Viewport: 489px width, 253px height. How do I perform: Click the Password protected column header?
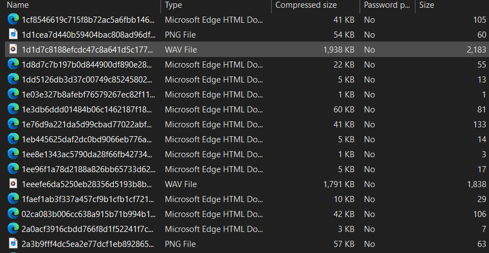387,5
